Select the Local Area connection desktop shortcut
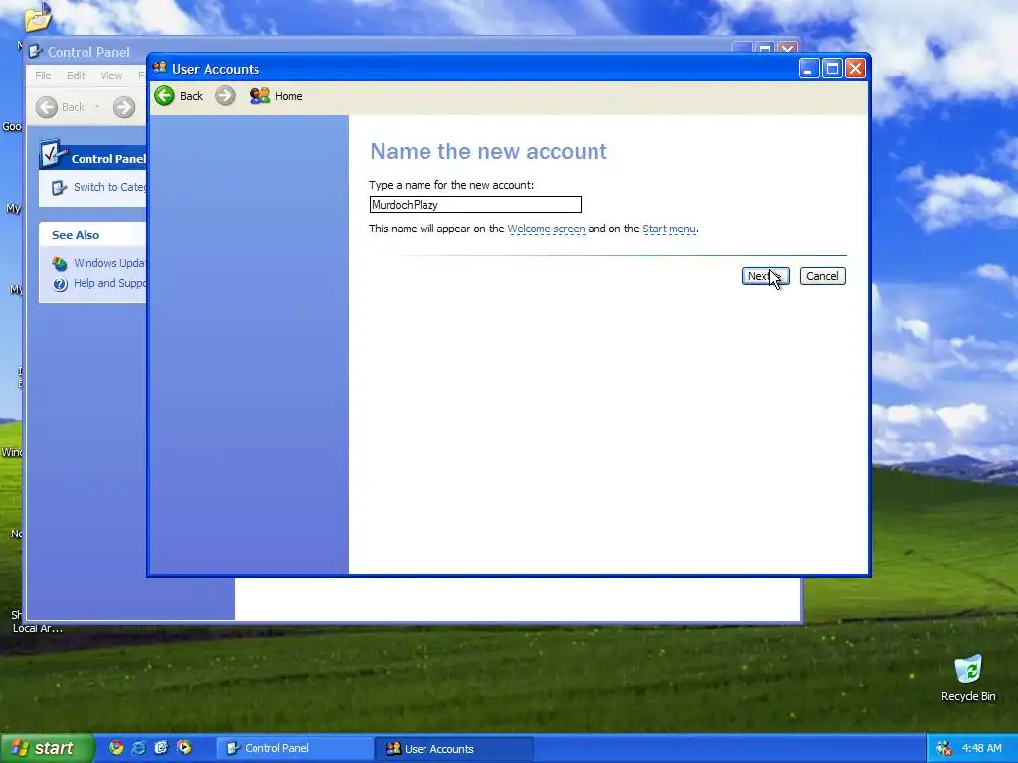Viewport: 1018px width, 763px height. [37, 621]
